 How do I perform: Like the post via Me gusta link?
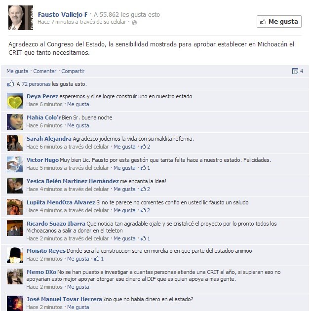coord(17,71)
